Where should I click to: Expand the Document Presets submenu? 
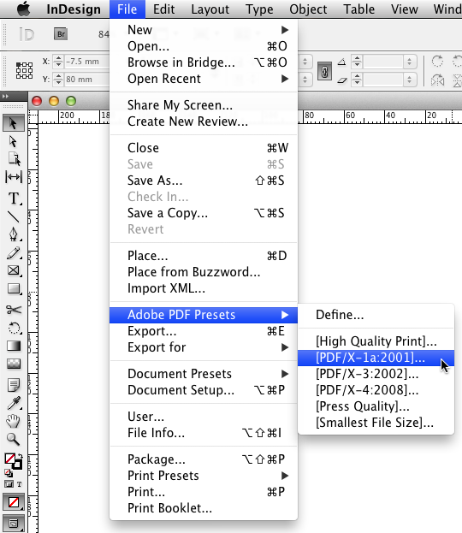pyautogui.click(x=204, y=374)
